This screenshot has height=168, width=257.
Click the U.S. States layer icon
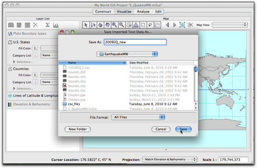(10, 42)
